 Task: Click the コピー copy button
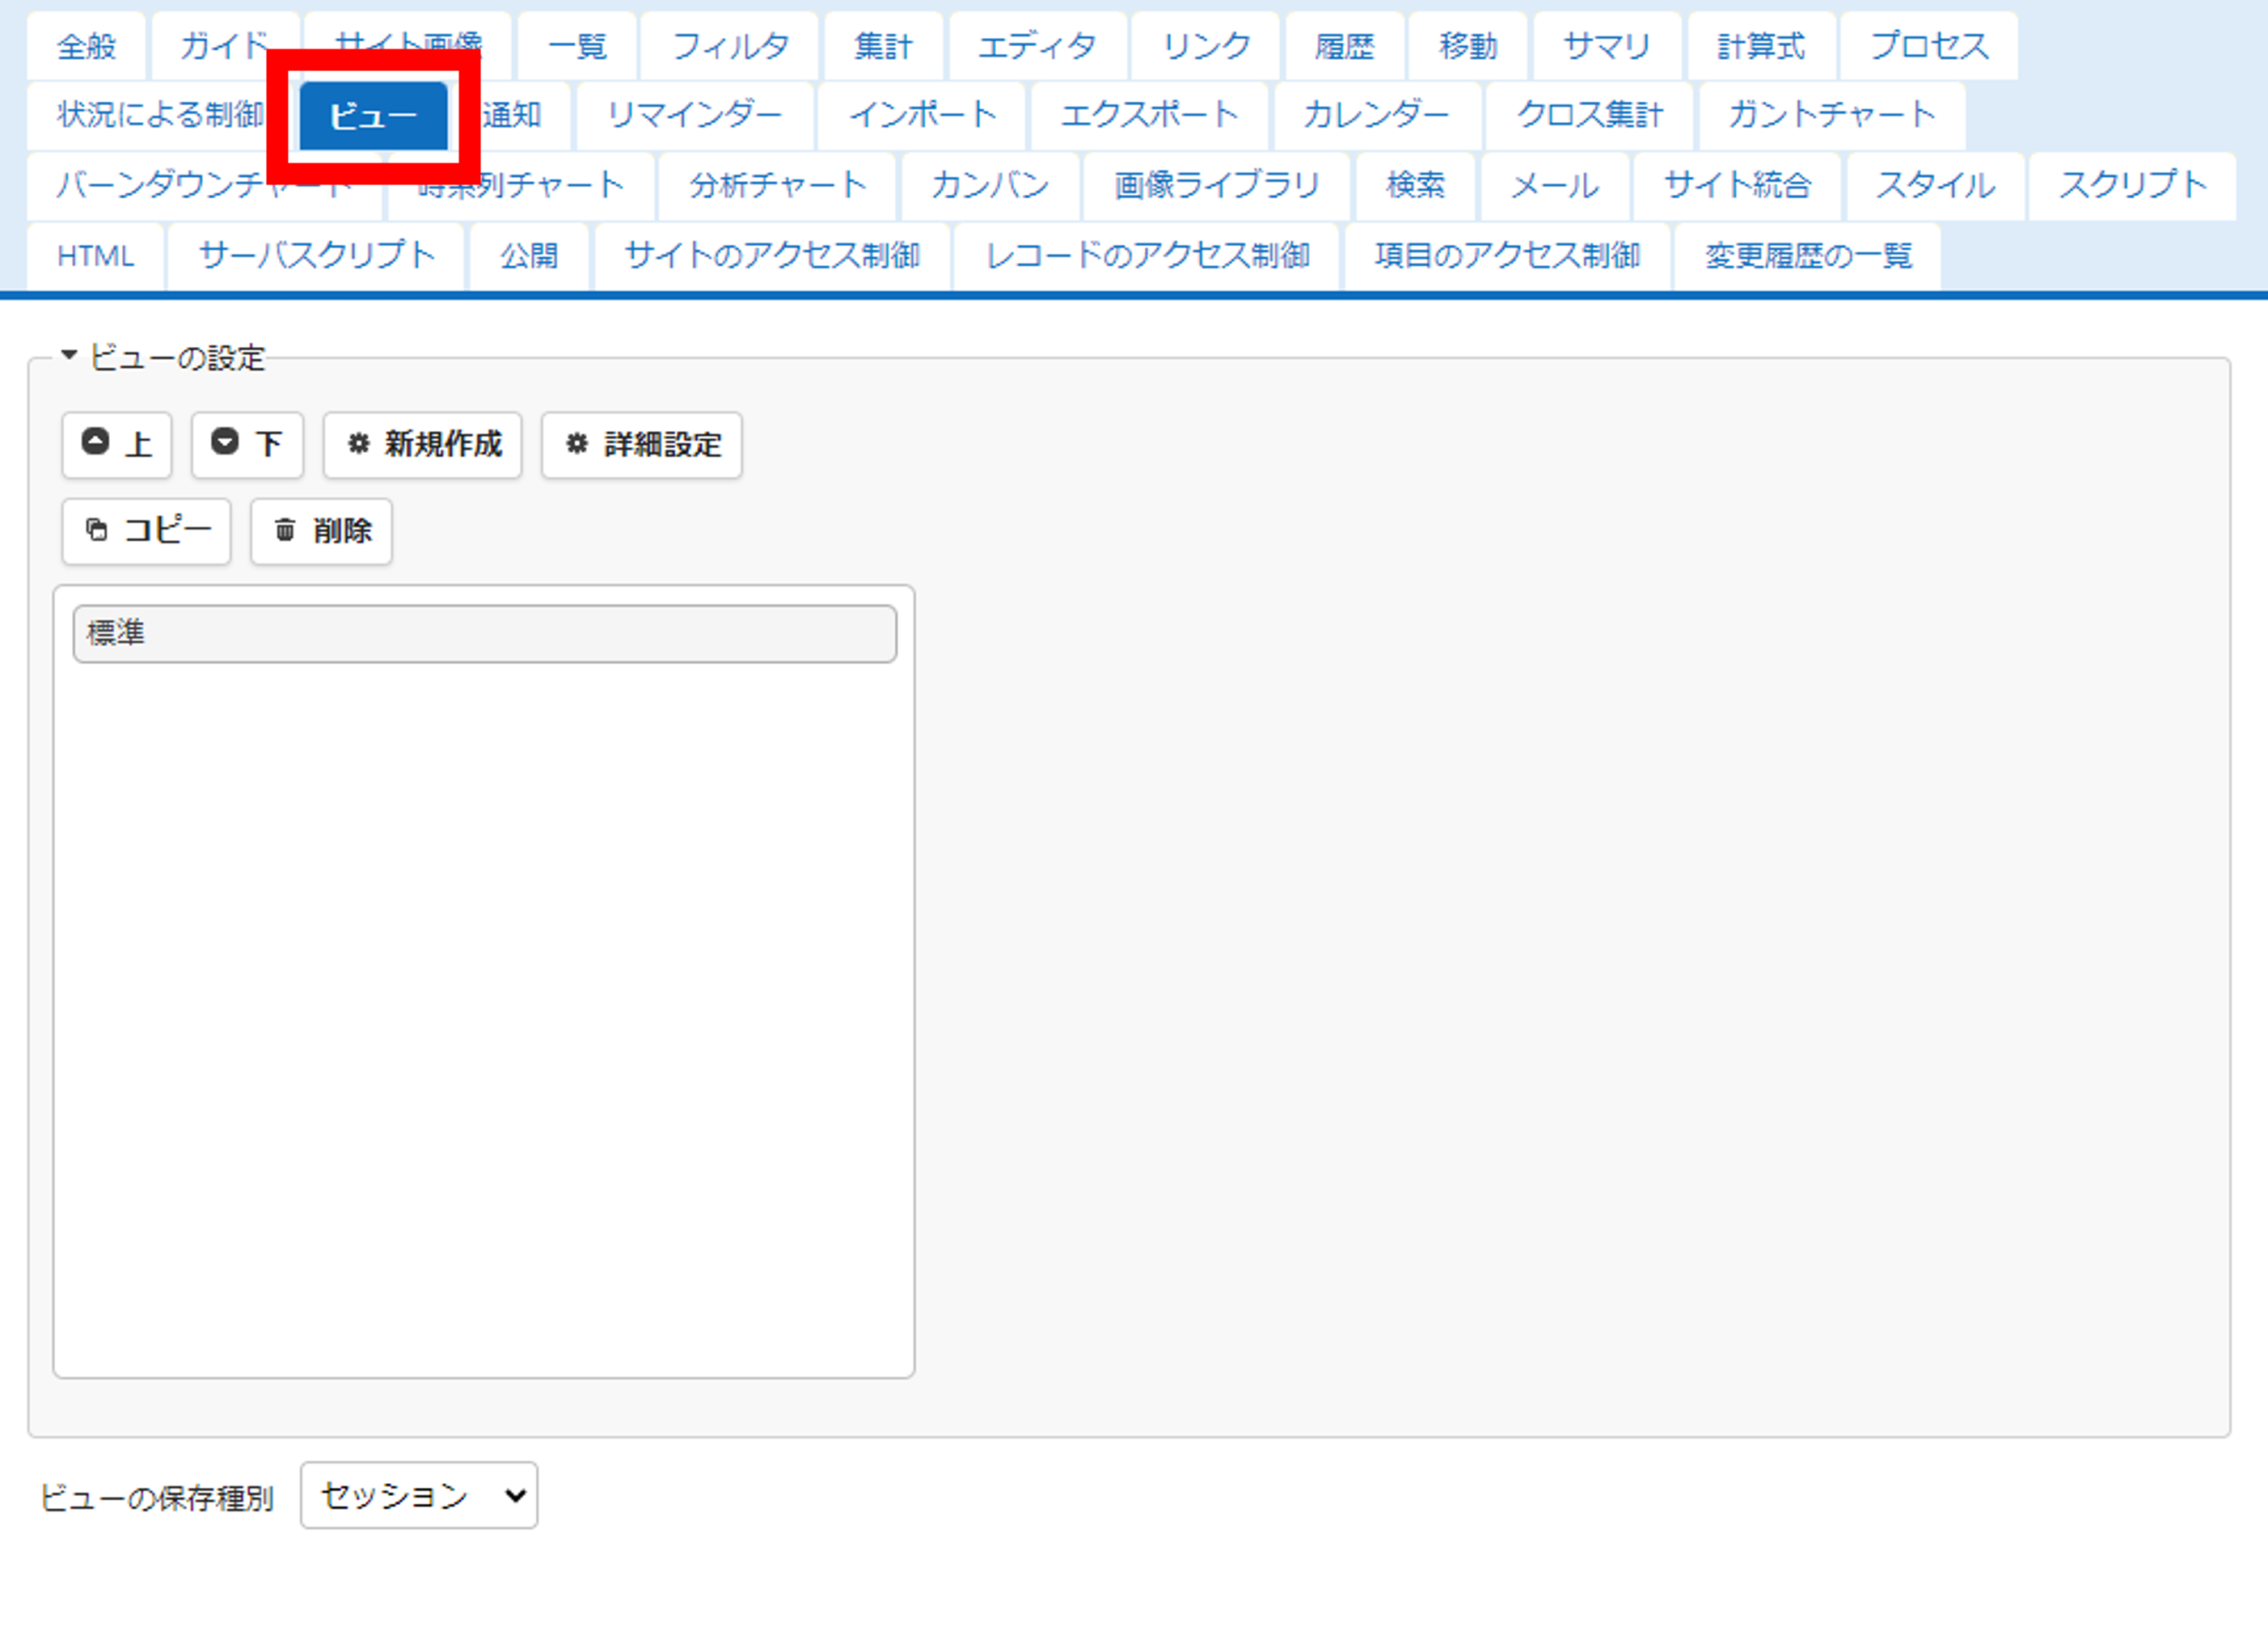pyautogui.click(x=147, y=531)
